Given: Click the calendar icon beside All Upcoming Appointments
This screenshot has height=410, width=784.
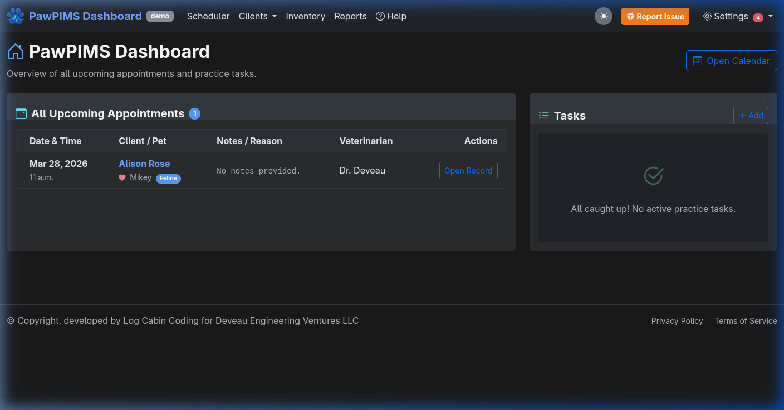Looking at the screenshot, I should point(21,113).
